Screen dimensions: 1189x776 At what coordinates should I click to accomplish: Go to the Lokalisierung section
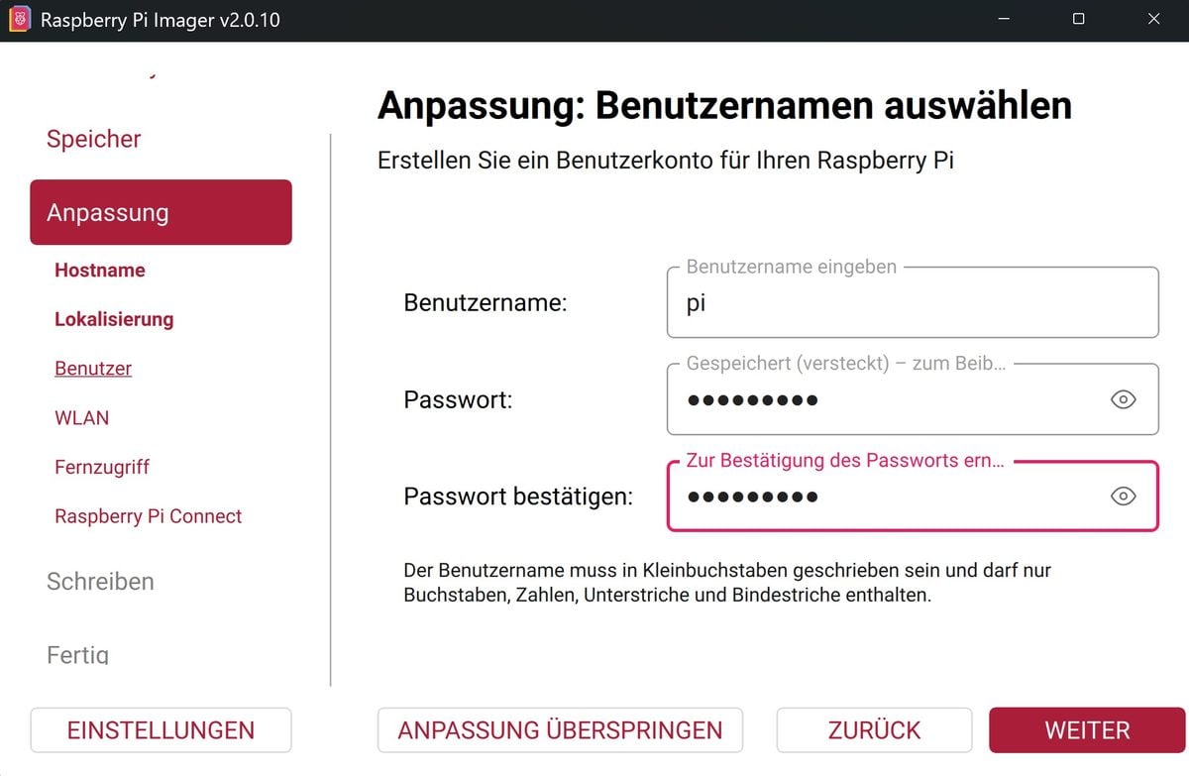point(114,319)
